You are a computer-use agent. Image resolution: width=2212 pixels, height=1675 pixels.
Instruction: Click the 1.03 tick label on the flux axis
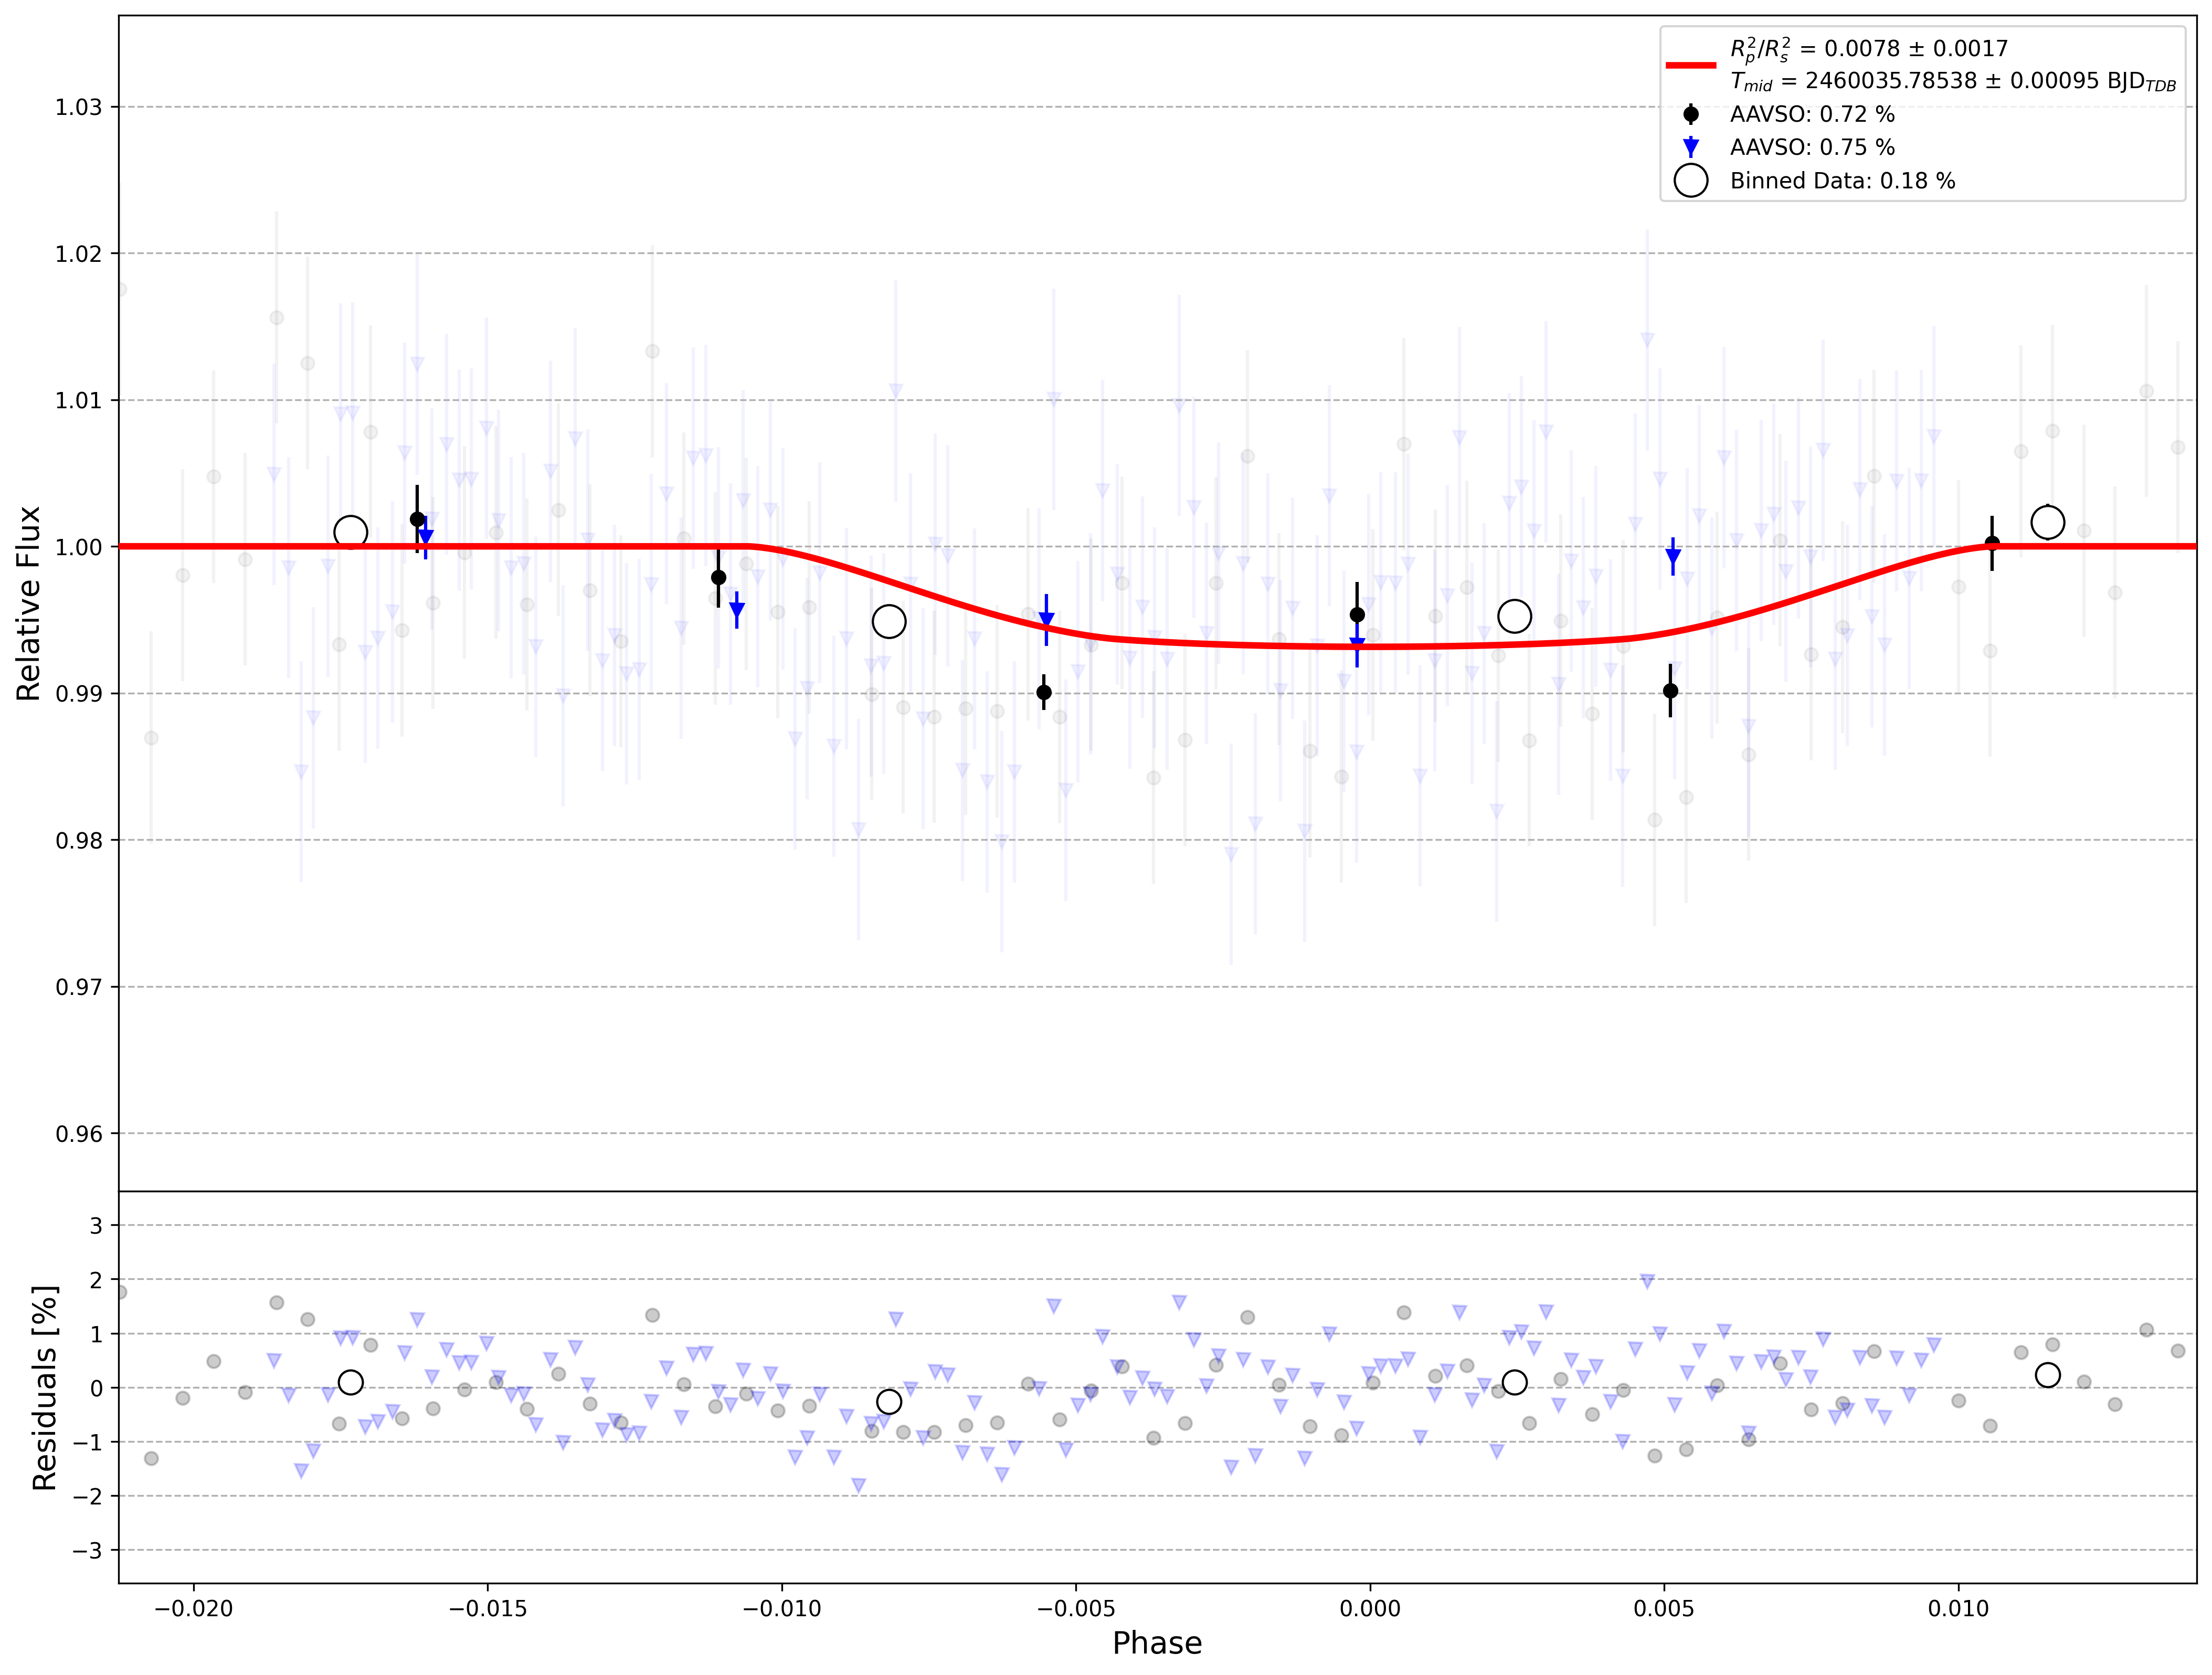79,107
